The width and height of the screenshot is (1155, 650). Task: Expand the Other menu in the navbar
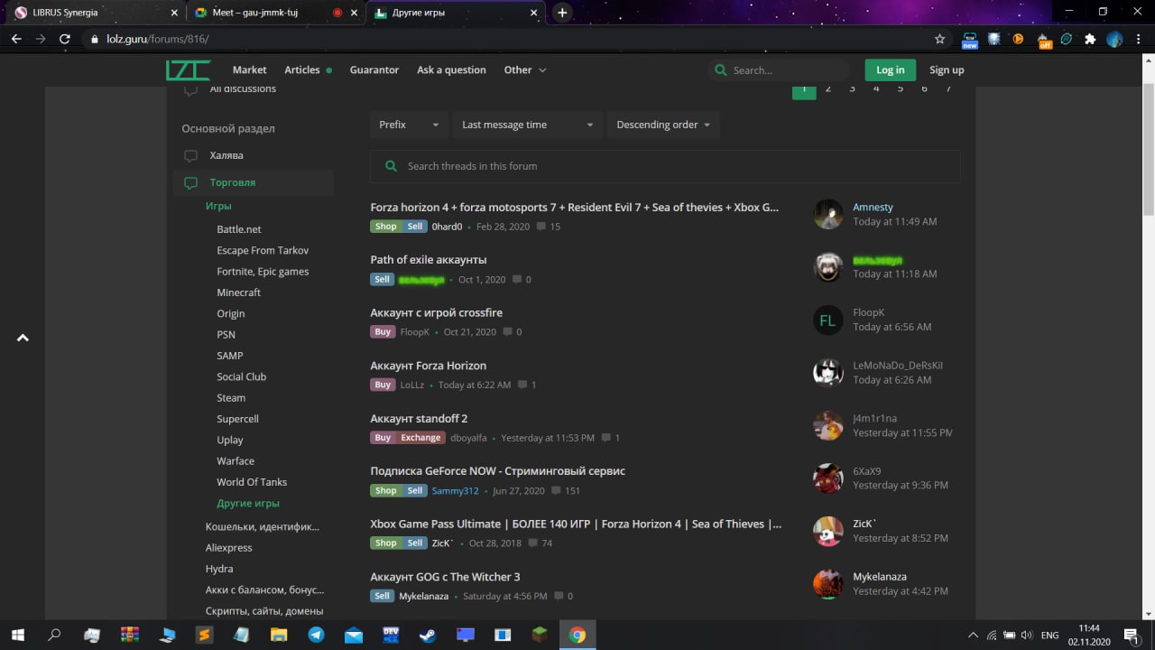click(x=525, y=70)
